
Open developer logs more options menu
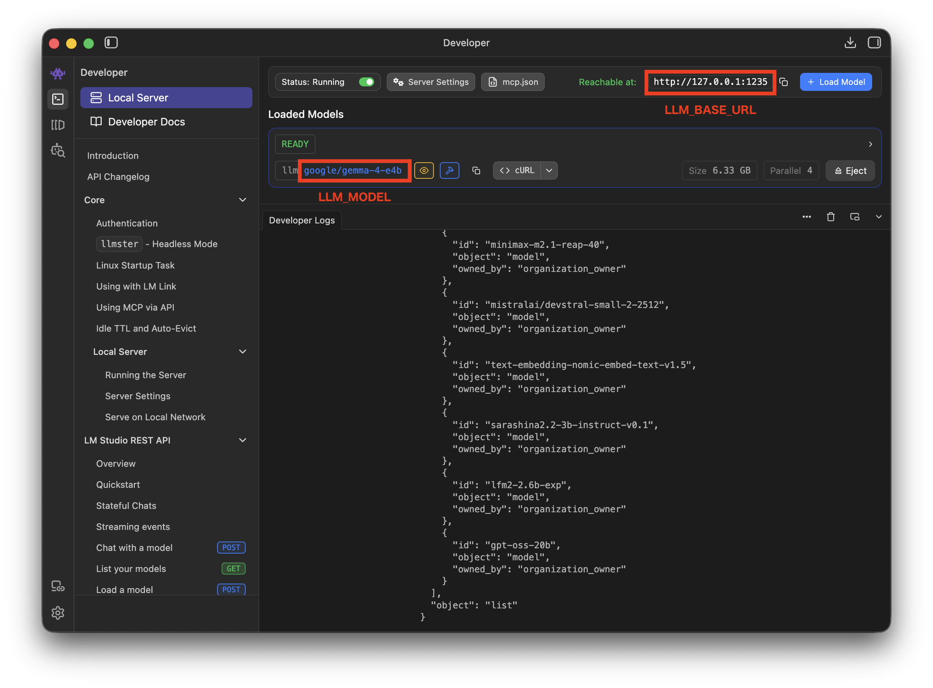click(807, 217)
